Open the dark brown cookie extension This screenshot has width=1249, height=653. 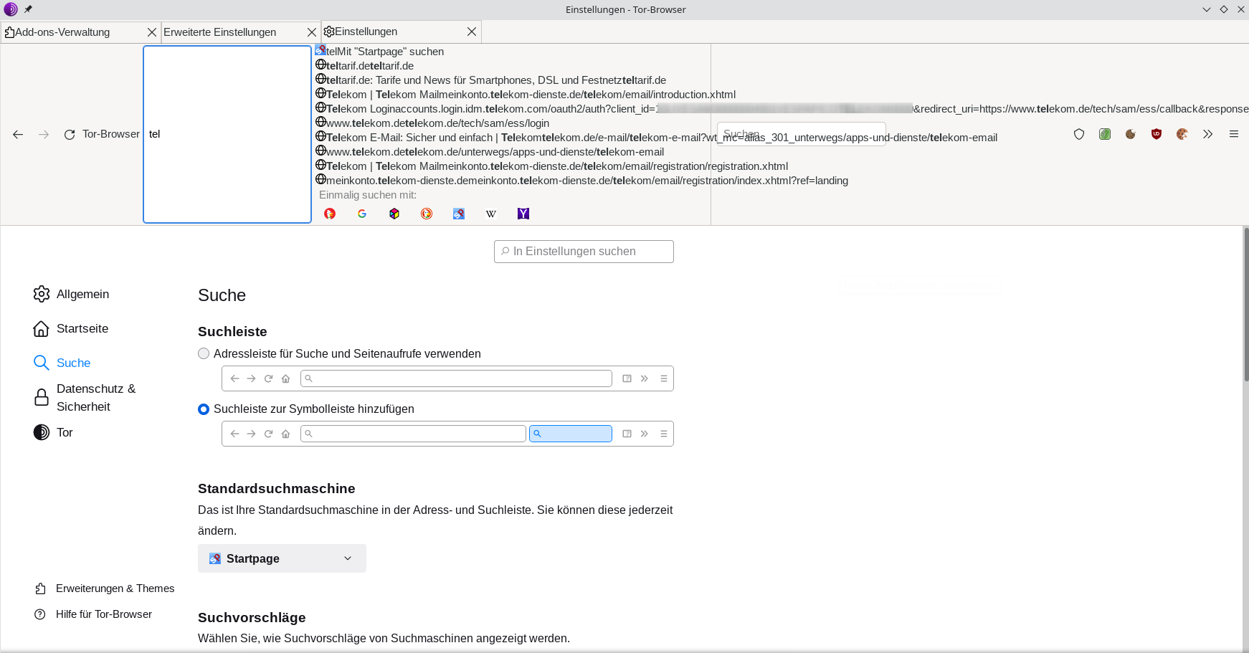(x=1131, y=134)
